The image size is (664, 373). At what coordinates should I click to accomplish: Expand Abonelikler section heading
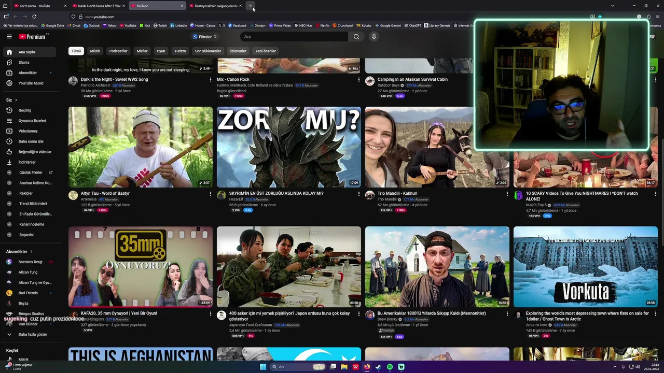pyautogui.click(x=19, y=252)
